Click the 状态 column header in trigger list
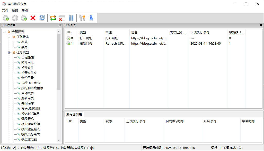Viewport: 264px width, 151px height. click(x=114, y=121)
